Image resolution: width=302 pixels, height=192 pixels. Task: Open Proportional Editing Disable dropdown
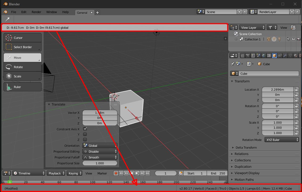100,152
